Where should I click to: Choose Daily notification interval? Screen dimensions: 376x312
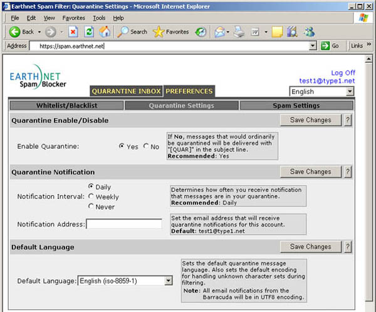point(91,186)
